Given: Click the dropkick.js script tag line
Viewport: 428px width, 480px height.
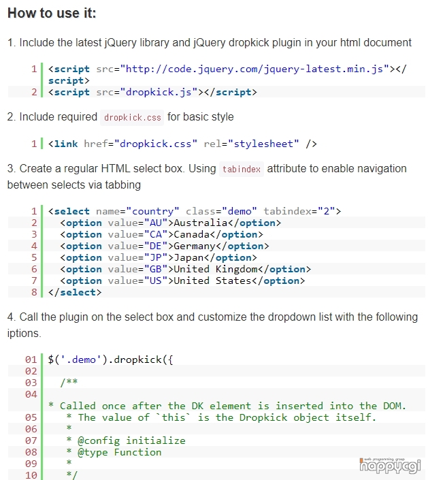Looking at the screenshot, I should coord(152,92).
